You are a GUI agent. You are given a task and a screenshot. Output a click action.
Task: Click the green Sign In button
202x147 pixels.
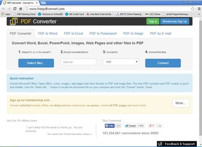[x=153, y=21]
